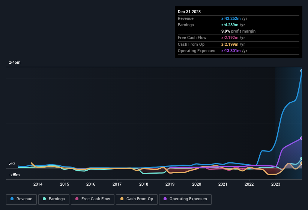Click the 2014 x-axis year label
Screen dimensions: 308x210
[38, 184]
